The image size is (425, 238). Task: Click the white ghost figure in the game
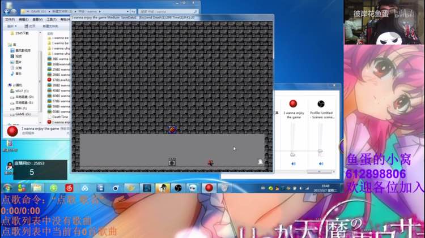point(260,162)
